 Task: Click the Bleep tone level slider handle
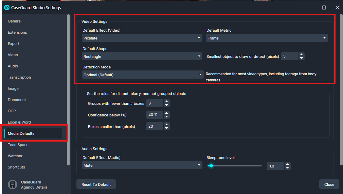pos(211,166)
